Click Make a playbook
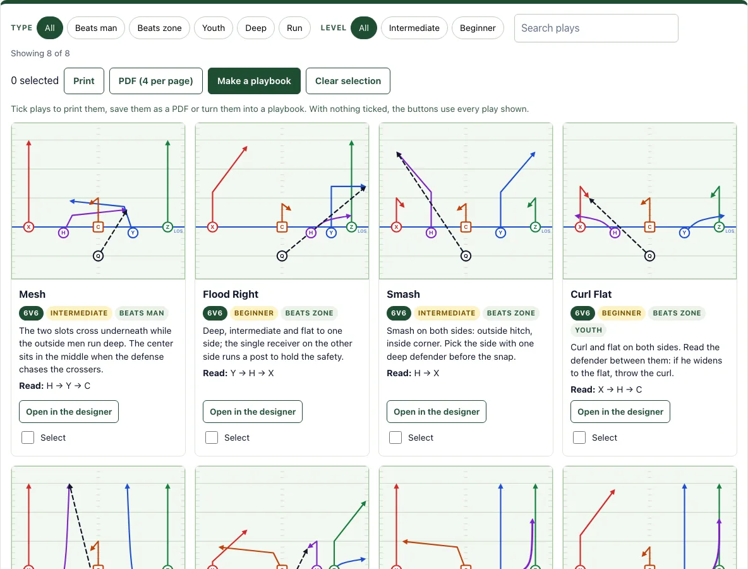The width and height of the screenshot is (748, 569). point(254,81)
